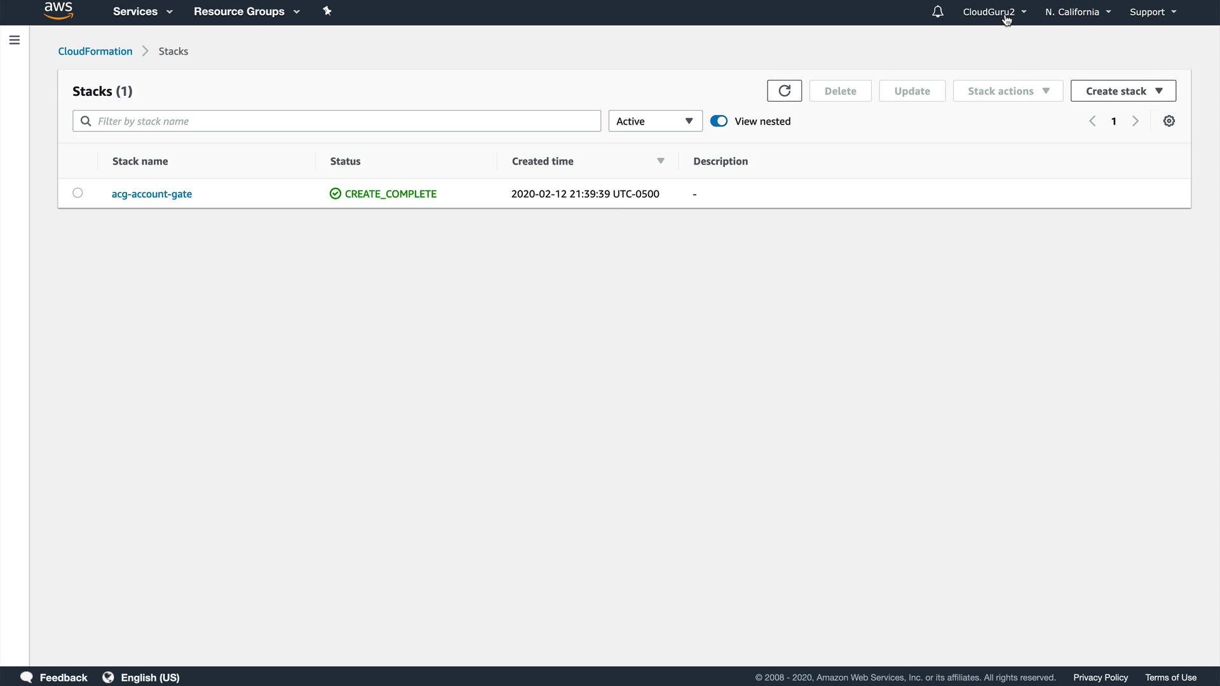Click the CloudFormation breadcrumb link

point(95,51)
